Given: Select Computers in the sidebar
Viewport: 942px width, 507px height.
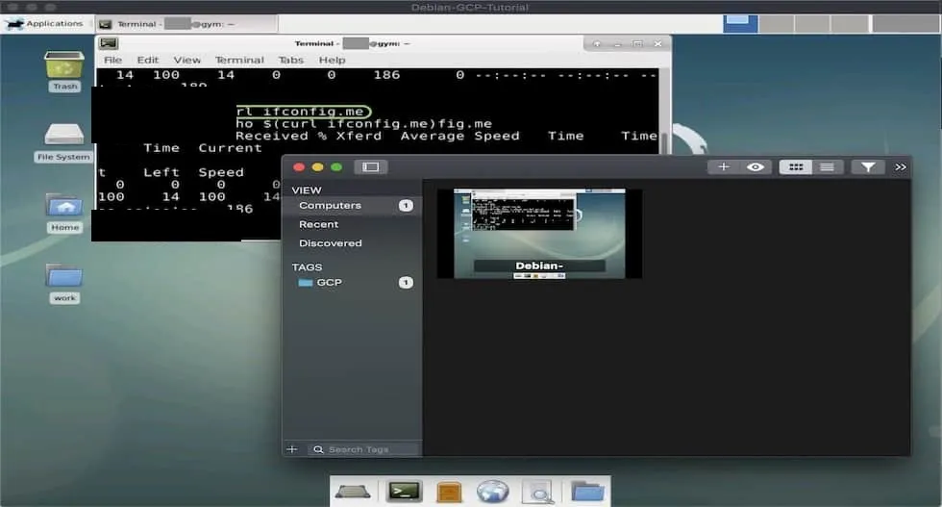Looking at the screenshot, I should [x=353, y=206].
